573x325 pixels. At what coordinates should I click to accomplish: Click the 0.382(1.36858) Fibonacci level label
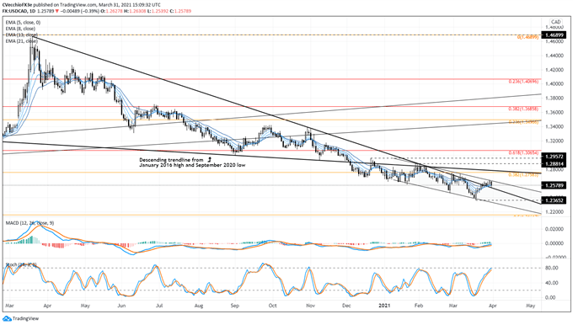(x=523, y=109)
